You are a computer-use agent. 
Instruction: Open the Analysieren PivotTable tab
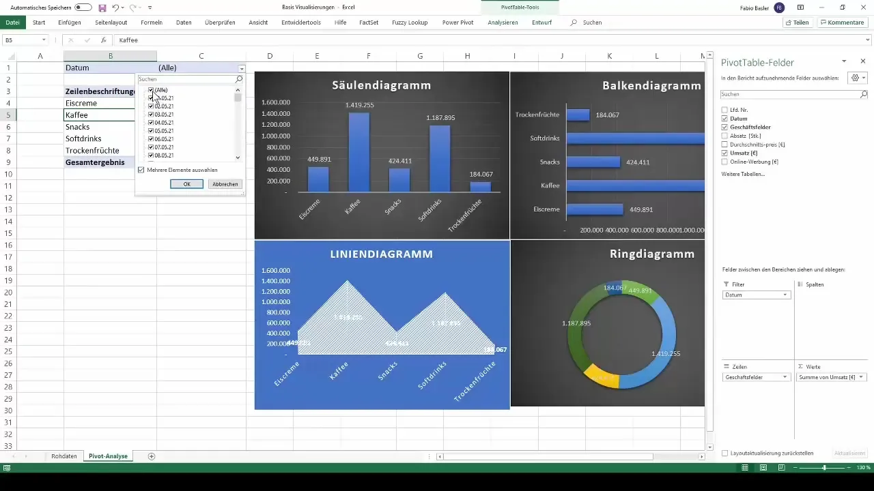pyautogui.click(x=503, y=23)
